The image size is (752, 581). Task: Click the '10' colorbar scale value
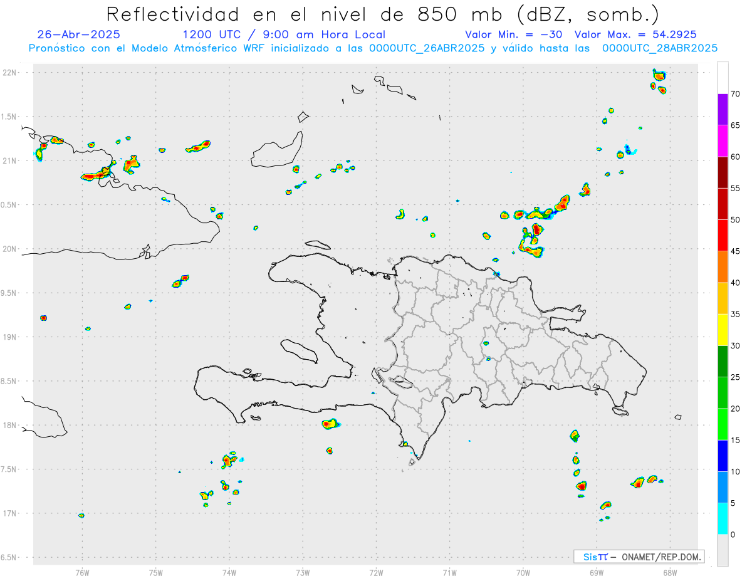[x=735, y=472]
